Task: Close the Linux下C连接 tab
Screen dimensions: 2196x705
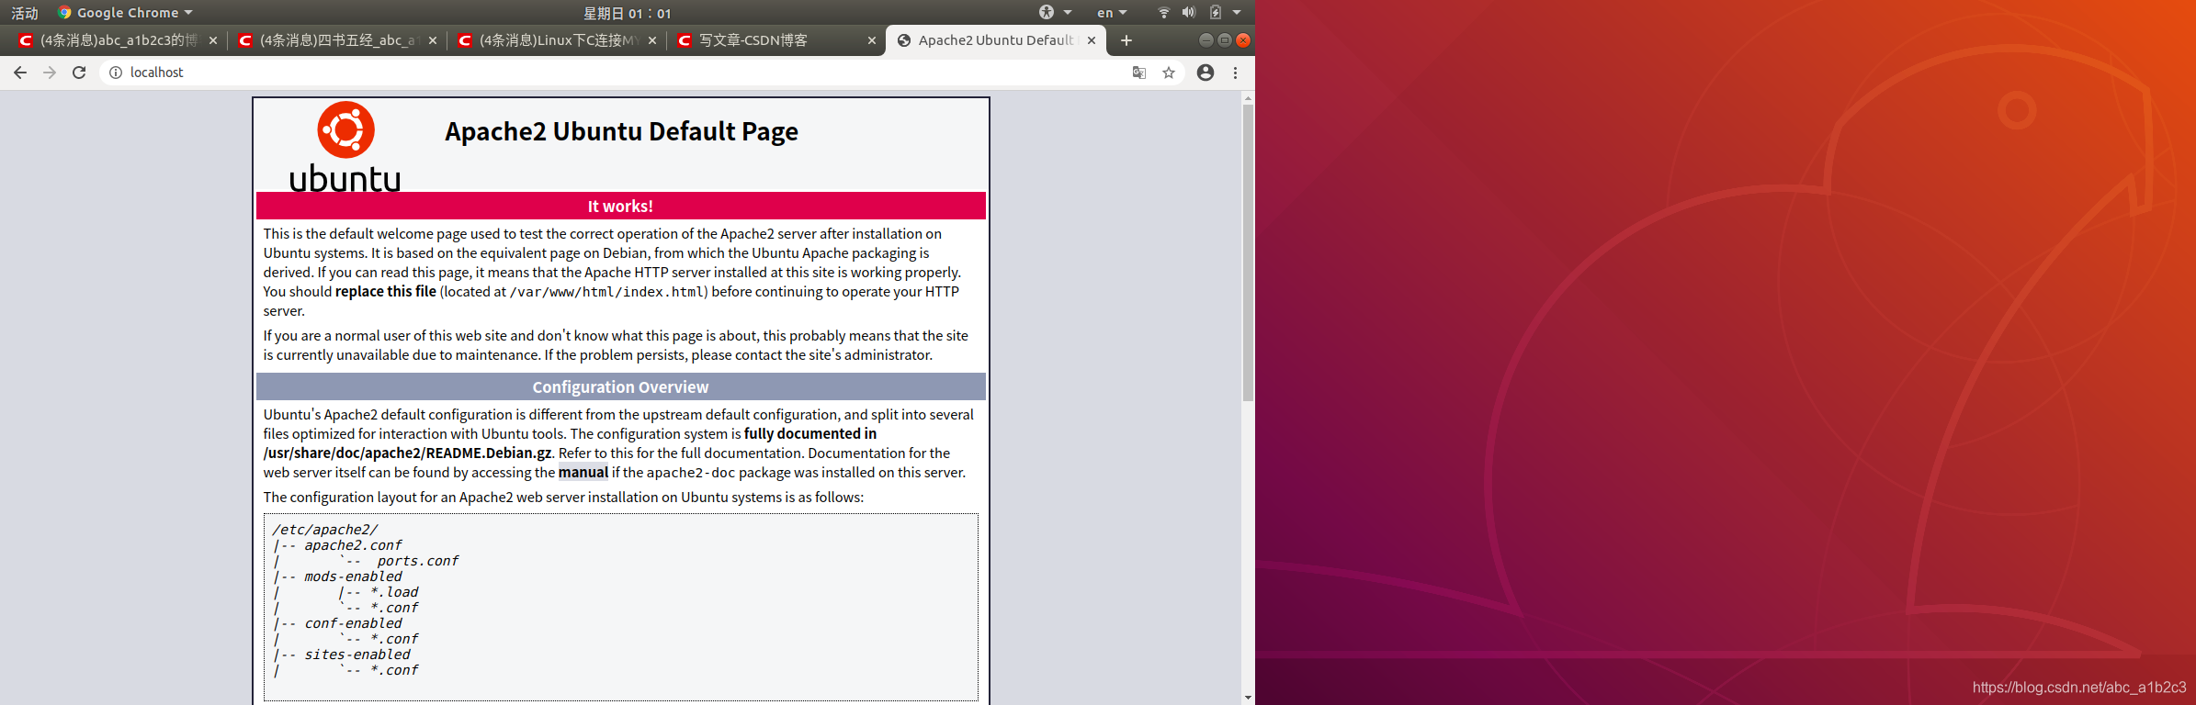Action: tap(652, 40)
